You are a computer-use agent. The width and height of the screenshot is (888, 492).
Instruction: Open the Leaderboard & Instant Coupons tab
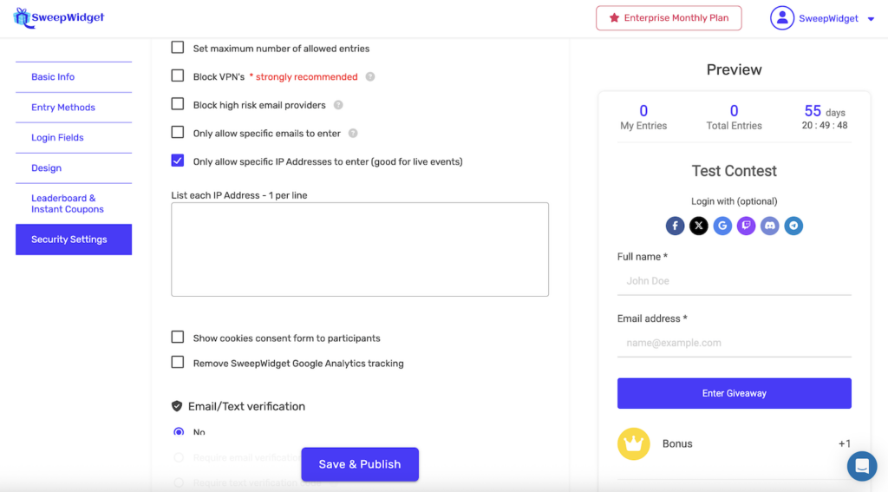[x=68, y=204]
